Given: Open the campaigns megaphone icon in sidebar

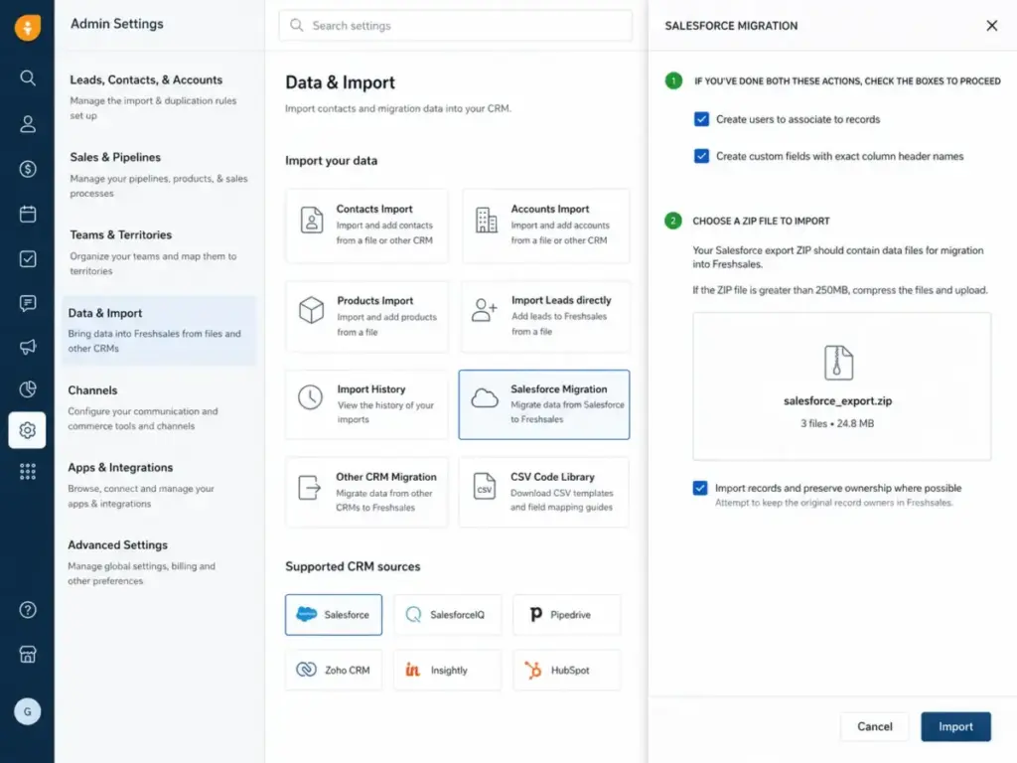Looking at the screenshot, I should point(27,347).
